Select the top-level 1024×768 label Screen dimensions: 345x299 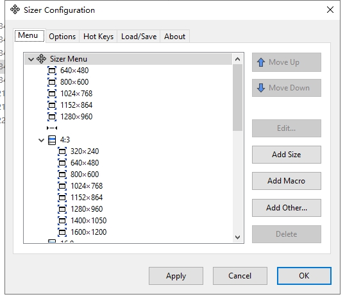[76, 94]
